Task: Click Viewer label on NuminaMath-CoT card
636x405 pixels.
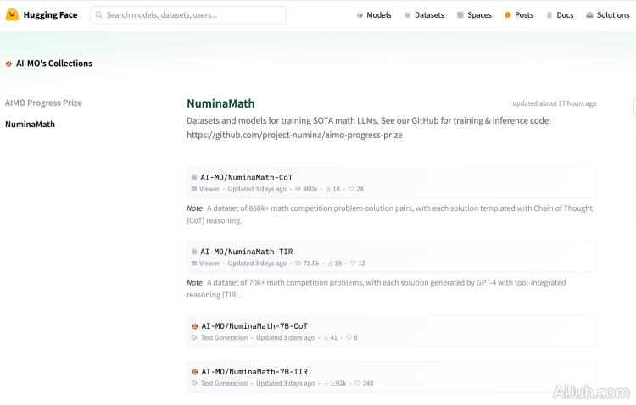Action: 209,189
